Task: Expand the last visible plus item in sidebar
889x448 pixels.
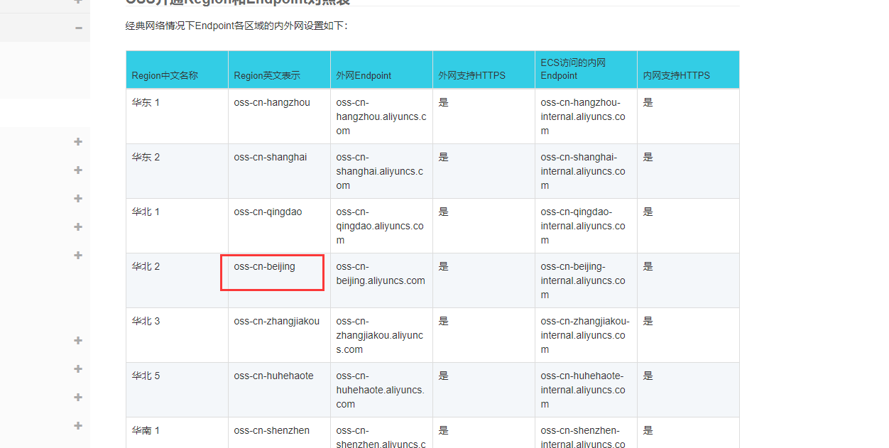Action: coord(78,425)
